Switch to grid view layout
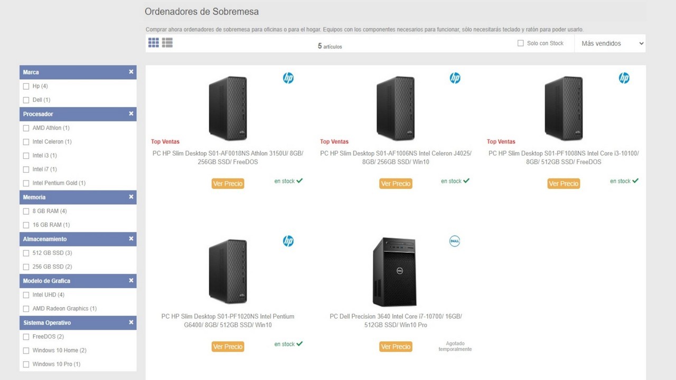The height and width of the screenshot is (380, 676). (x=154, y=43)
